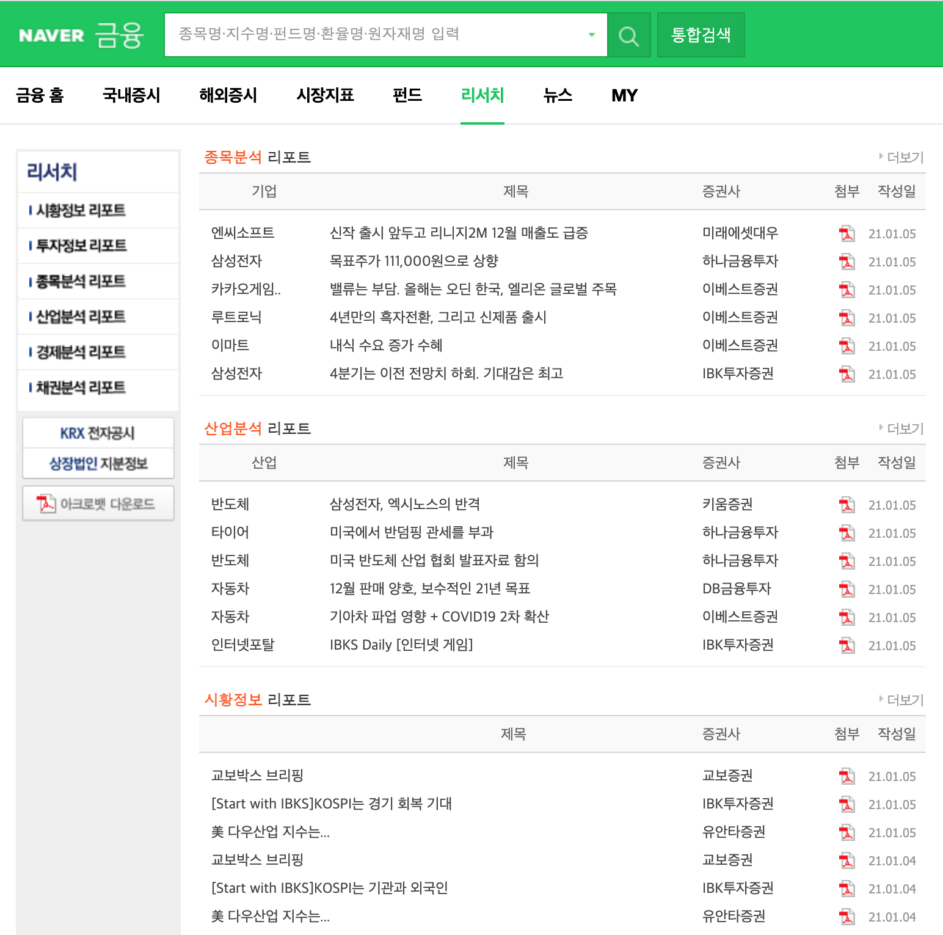Viewport: 943px width, 935px height.
Task: Click the magnifier search icon button
Action: pos(628,35)
